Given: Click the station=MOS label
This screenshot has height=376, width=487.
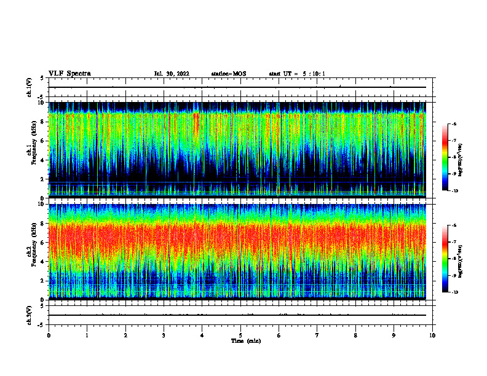Looking at the screenshot, I should tap(229, 74).
